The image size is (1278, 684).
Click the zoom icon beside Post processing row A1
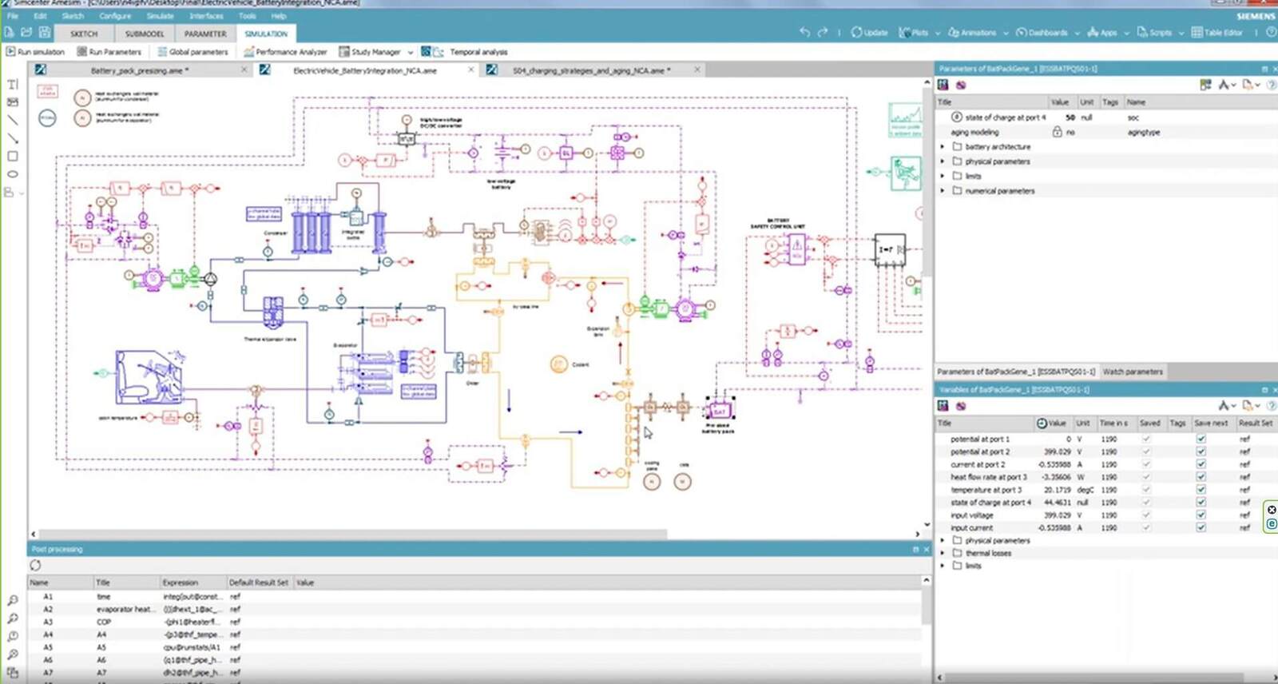pos(13,600)
